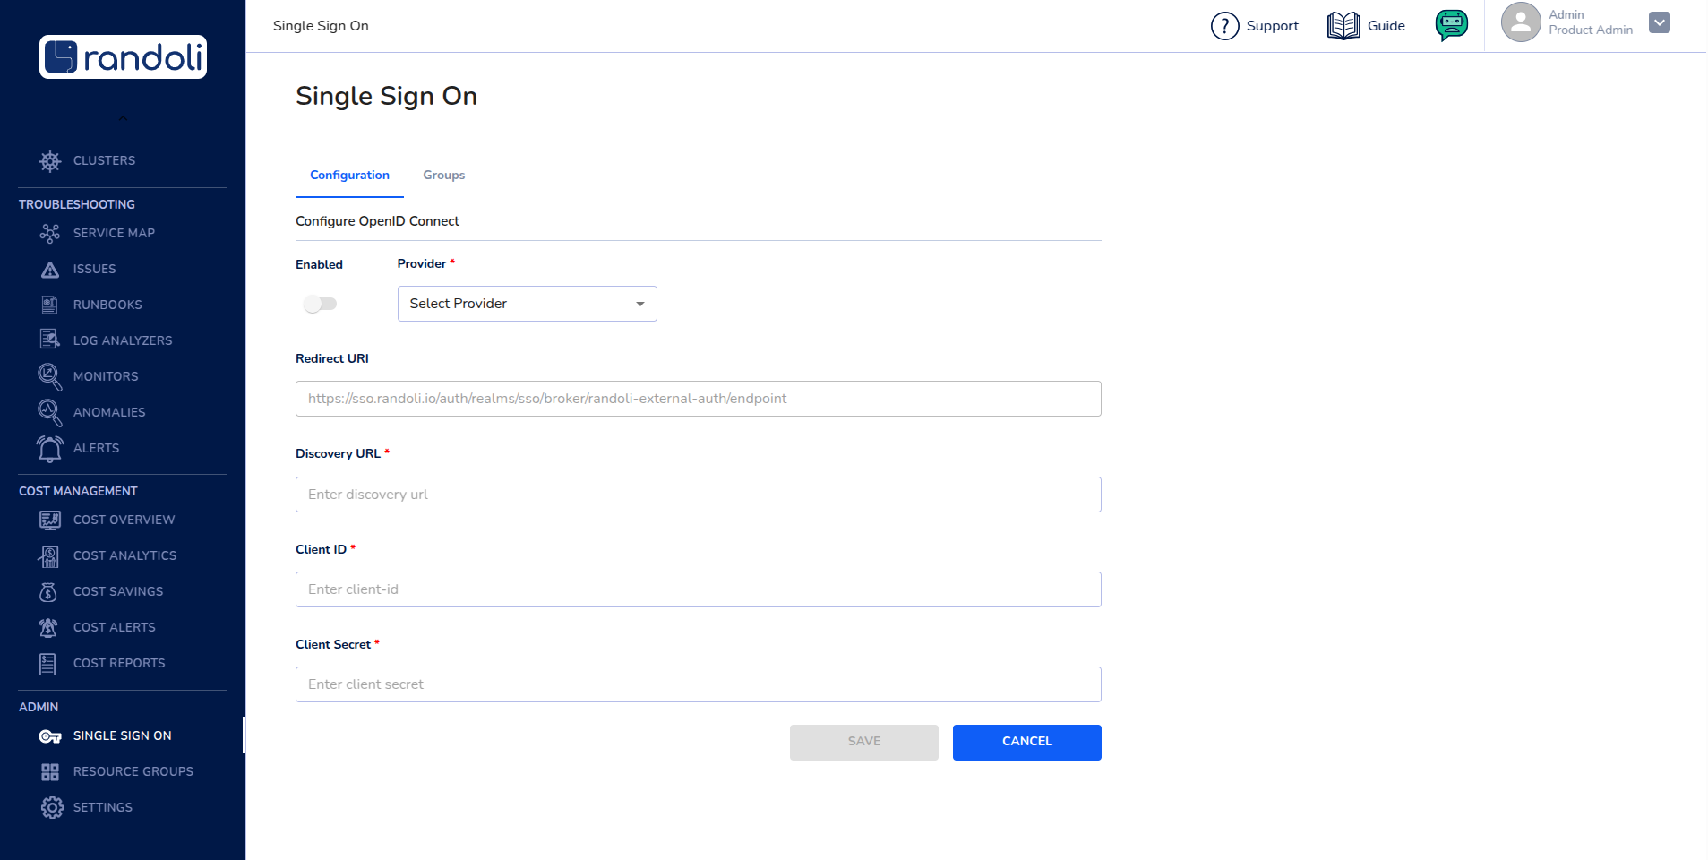Image resolution: width=1708 pixels, height=860 pixels.
Task: View Anomalies in Troubleshooting section
Action: pos(109,412)
